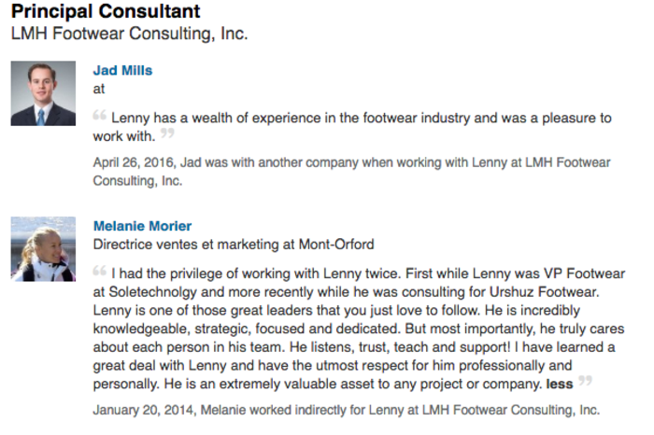This screenshot has height=435, width=654.
Task: Open Jad Mills' profile link
Action: tap(122, 70)
